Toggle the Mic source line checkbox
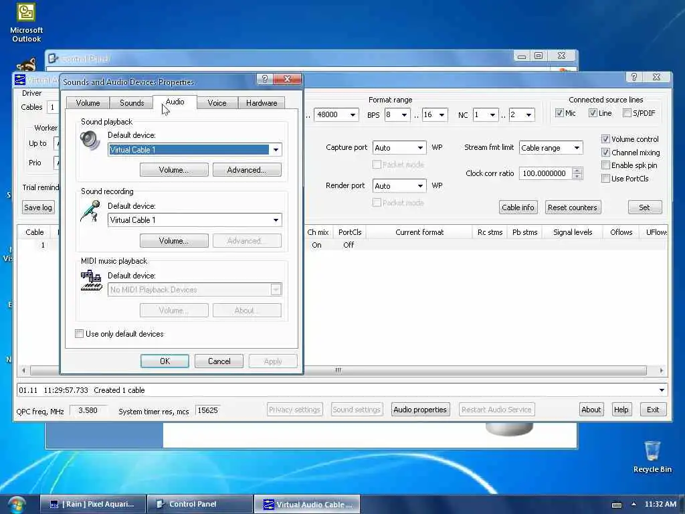Image resolution: width=685 pixels, height=514 pixels. [559, 113]
